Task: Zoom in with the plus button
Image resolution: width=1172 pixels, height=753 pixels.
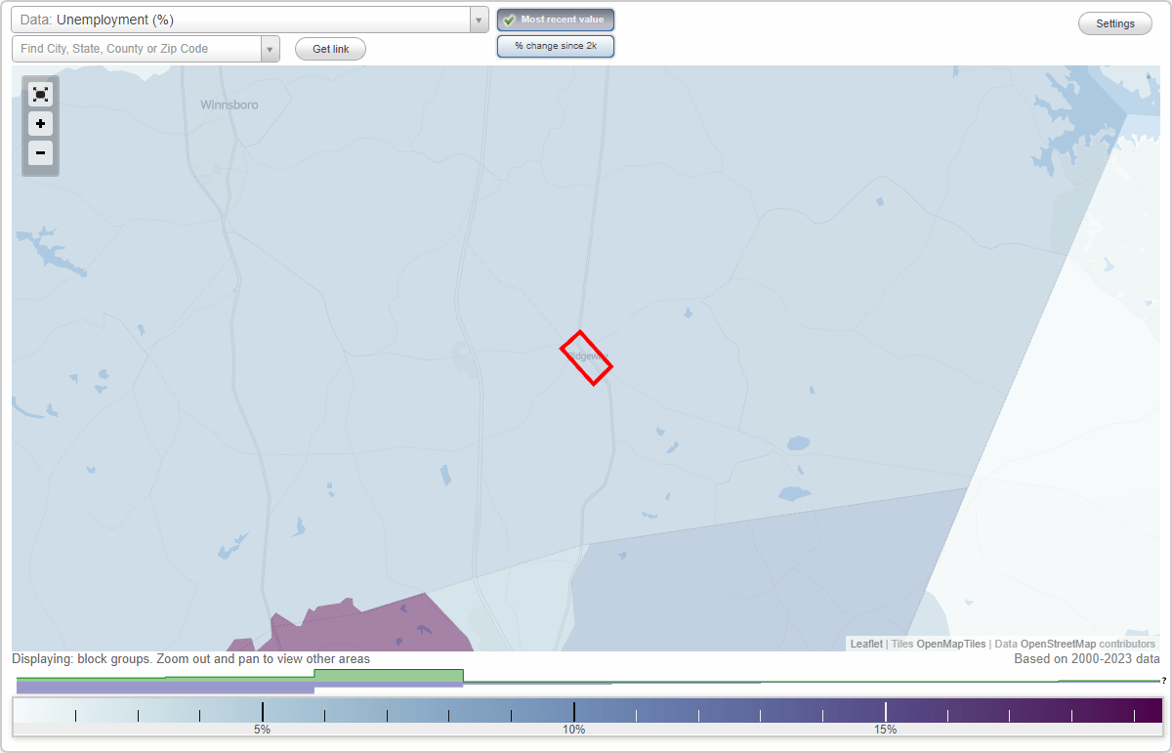Action: [40, 124]
